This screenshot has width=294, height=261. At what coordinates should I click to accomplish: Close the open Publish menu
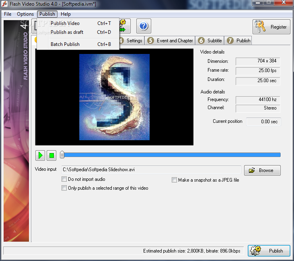click(47, 14)
